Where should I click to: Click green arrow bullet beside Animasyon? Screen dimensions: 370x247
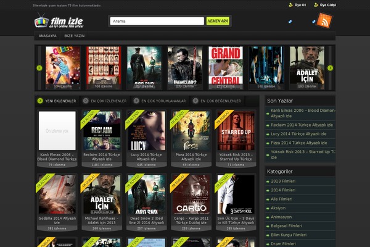tap(268, 217)
